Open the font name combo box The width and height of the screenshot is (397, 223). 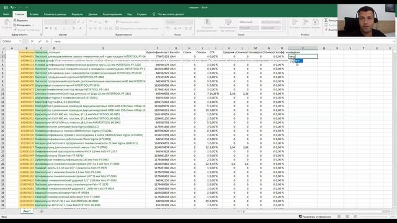click(x=55, y=22)
